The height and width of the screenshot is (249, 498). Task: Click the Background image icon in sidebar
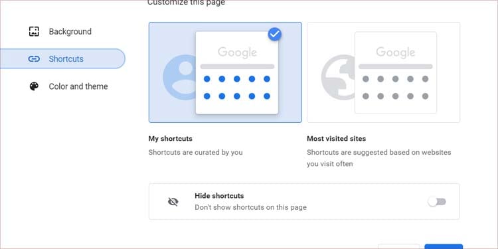pos(34,31)
